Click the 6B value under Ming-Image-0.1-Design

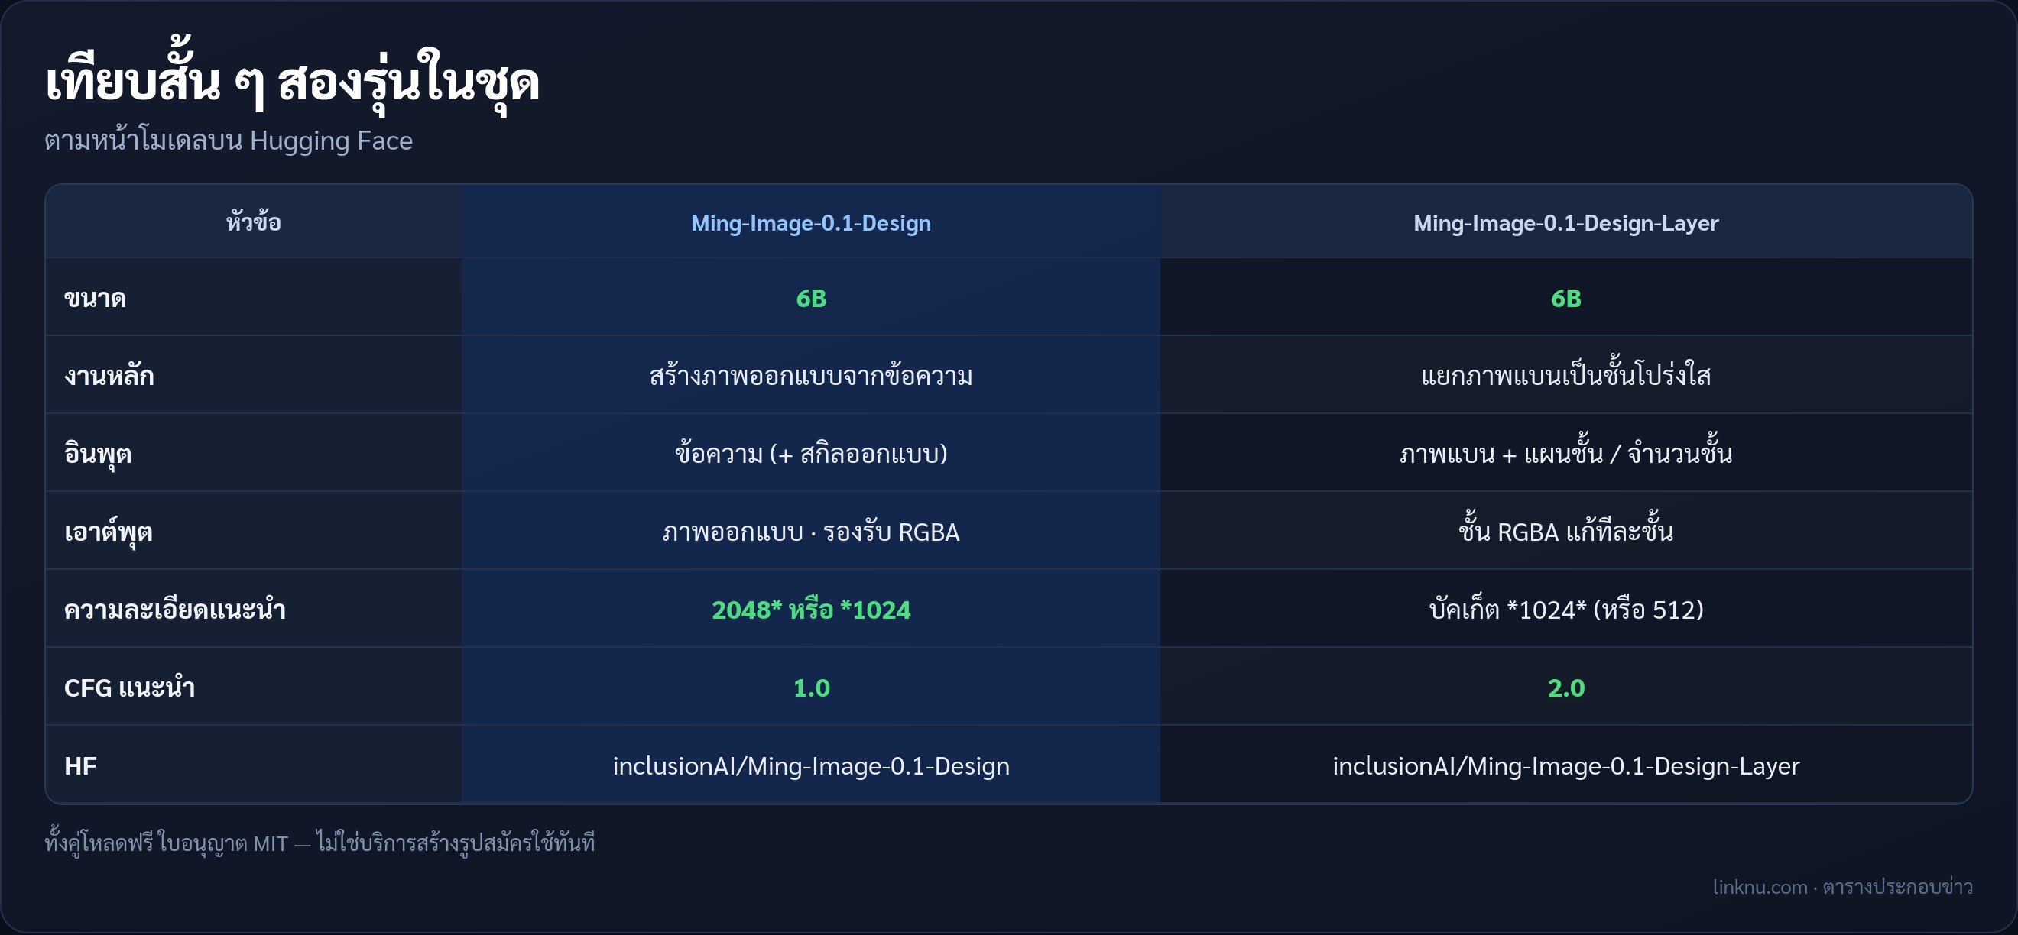coord(811,299)
